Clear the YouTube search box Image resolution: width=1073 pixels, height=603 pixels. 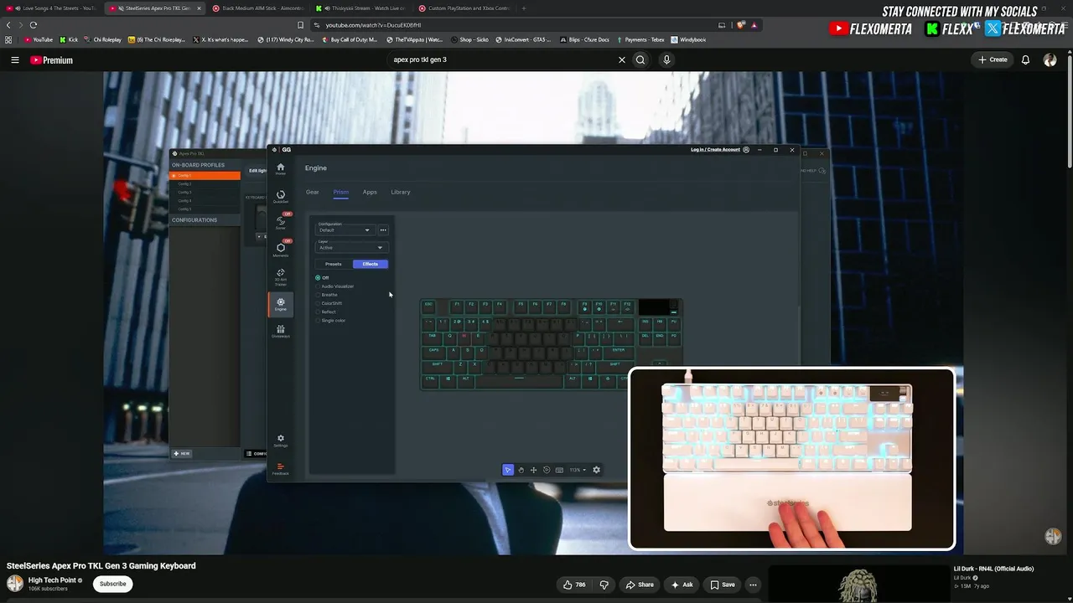[622, 60]
